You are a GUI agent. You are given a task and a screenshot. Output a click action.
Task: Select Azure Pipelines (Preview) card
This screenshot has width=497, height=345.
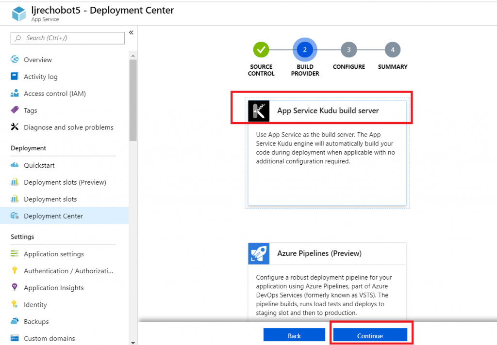click(327, 282)
